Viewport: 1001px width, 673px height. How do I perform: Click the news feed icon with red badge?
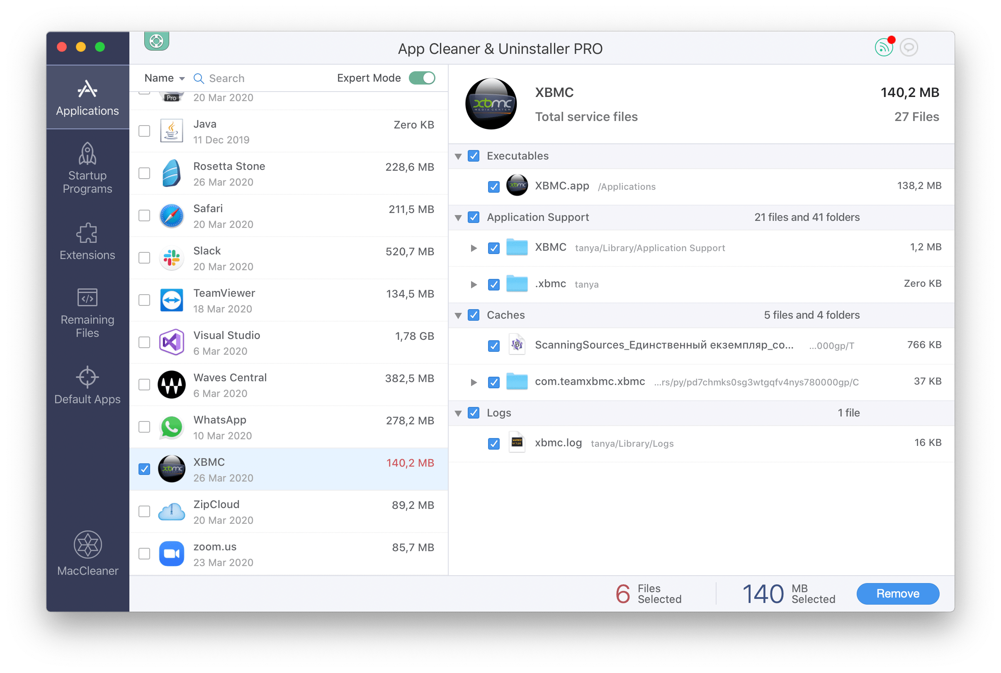tap(883, 47)
